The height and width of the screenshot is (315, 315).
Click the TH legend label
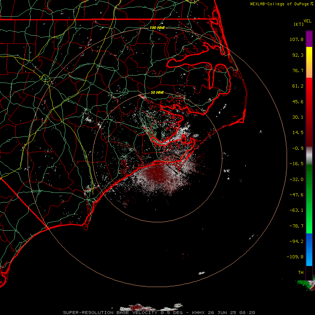[301, 272]
